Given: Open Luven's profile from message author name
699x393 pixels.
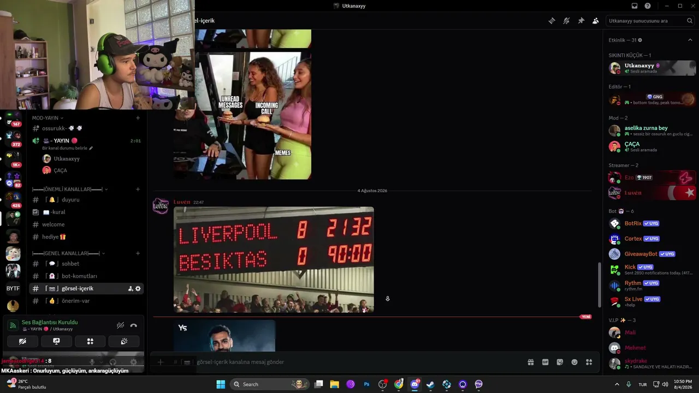Looking at the screenshot, I should (182, 202).
